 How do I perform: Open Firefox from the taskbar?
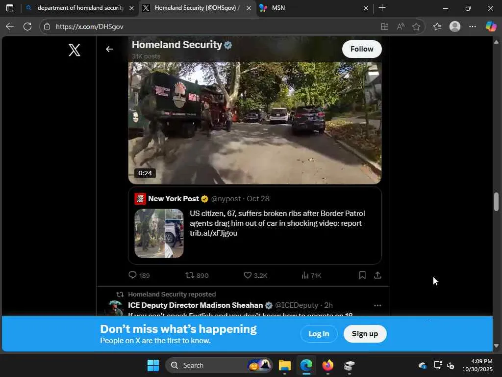327,365
